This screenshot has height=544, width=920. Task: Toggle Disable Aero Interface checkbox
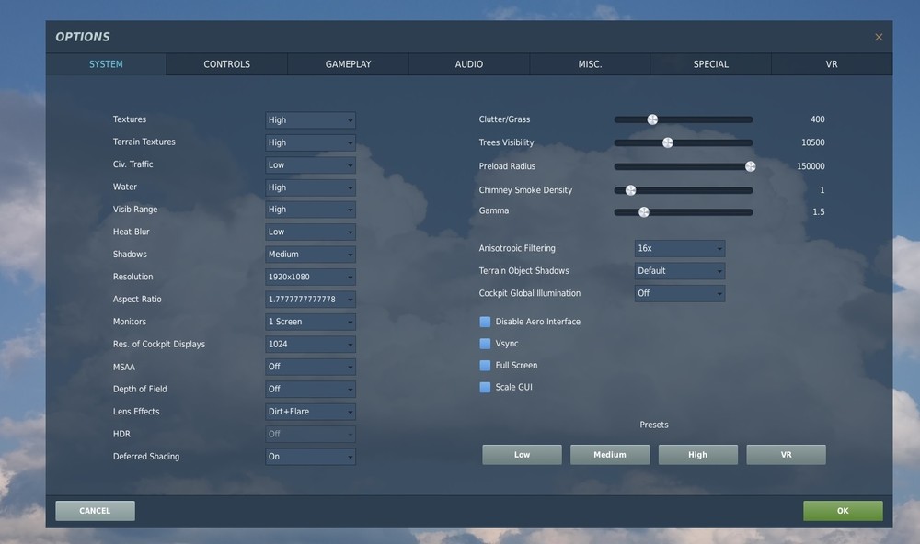pos(485,322)
